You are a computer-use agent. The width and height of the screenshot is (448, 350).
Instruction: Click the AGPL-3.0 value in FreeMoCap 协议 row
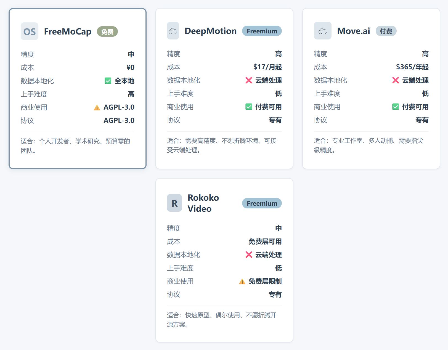(119, 120)
